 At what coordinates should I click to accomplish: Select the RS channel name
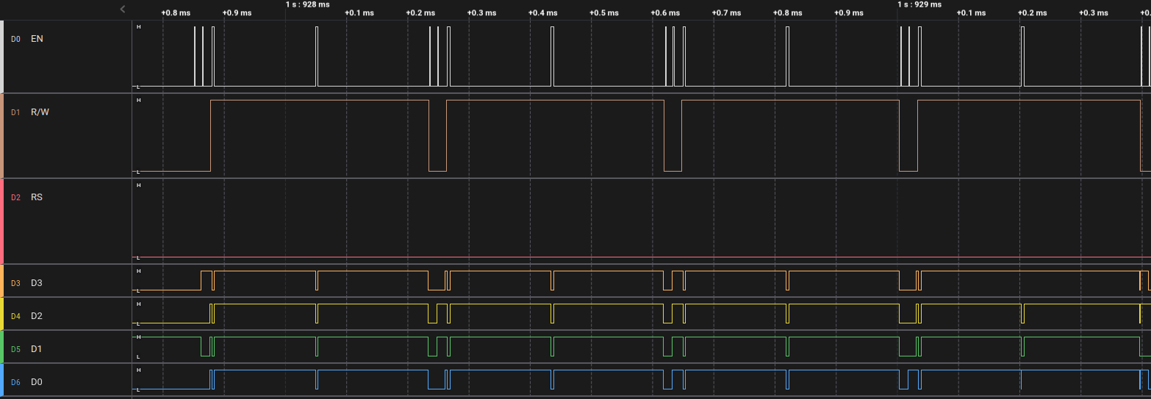pos(37,197)
